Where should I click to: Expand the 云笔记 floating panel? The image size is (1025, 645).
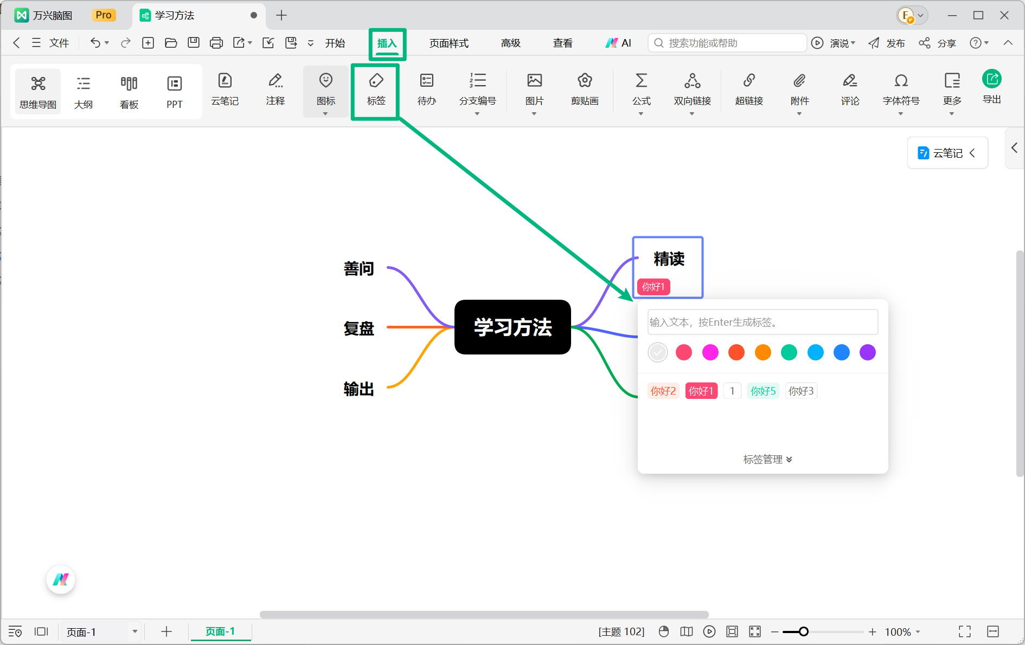[x=947, y=153]
